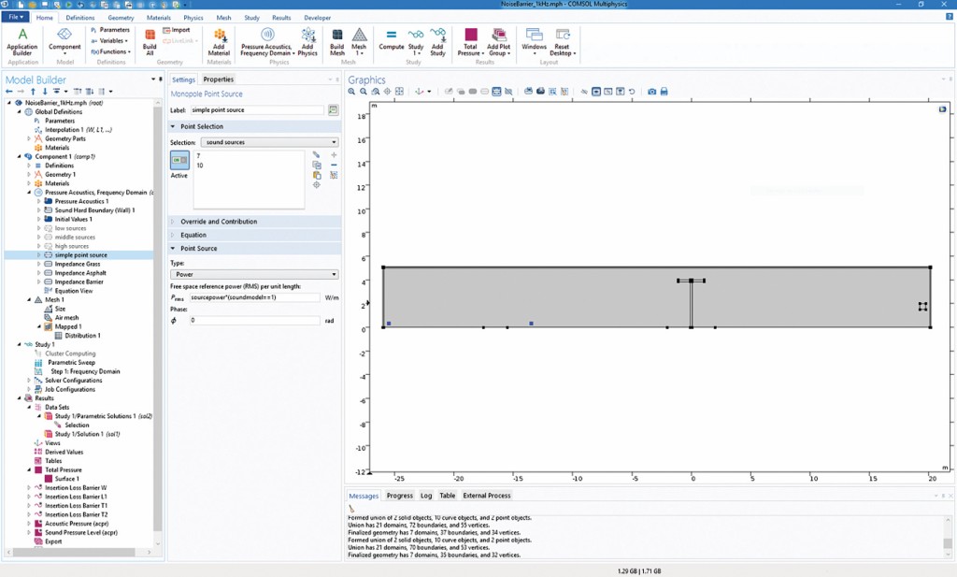The image size is (957, 577).
Task: Collapse the Point Selection section
Action: (x=201, y=126)
